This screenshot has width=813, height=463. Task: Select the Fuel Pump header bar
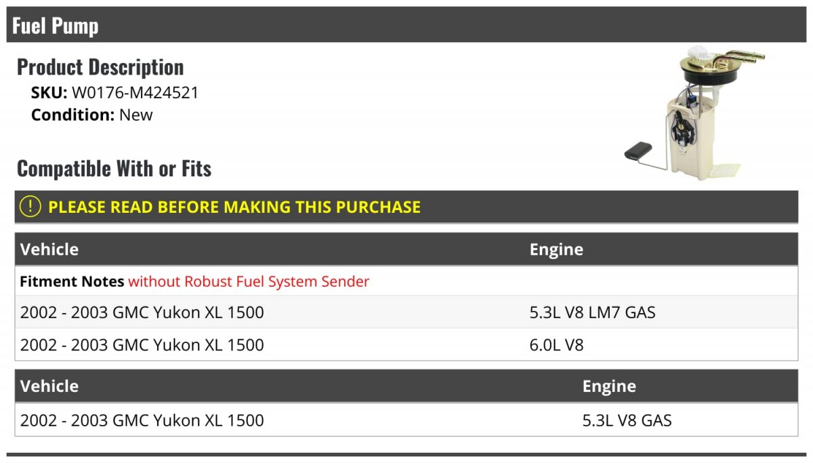tap(406, 25)
